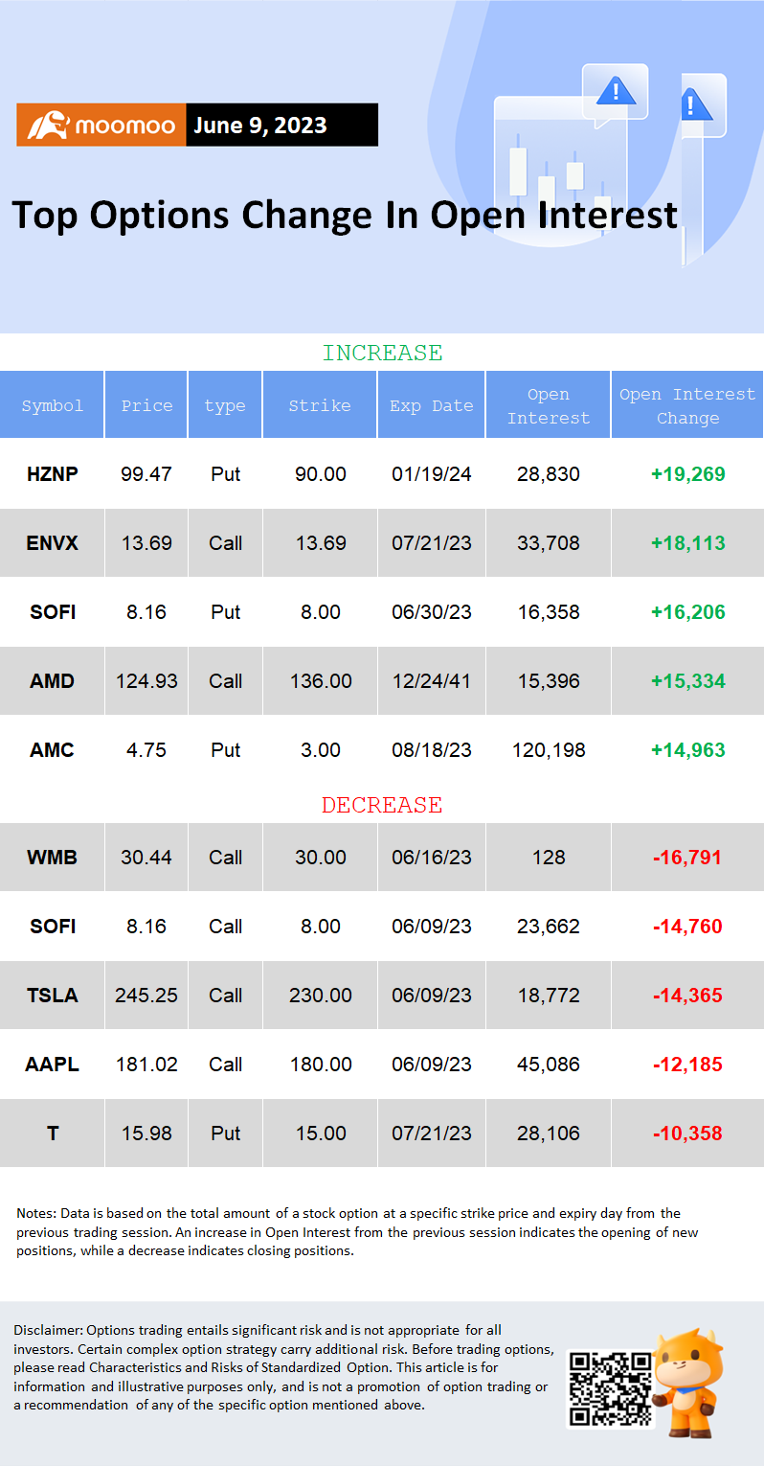Click TSLA strike 230.00
764x1466 pixels.
click(320, 996)
